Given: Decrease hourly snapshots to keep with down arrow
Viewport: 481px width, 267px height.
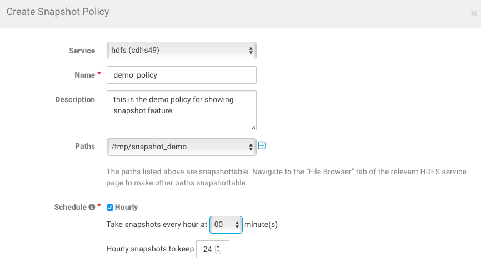Looking at the screenshot, I should click(218, 253).
